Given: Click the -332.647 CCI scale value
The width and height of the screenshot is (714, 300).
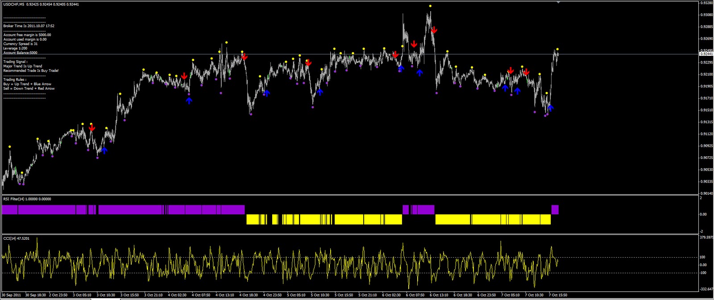Looking at the screenshot, I should pos(706,289).
